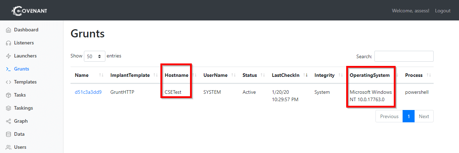This screenshot has width=459, height=153.
Task: Log out using the Logout link
Action: point(442,11)
